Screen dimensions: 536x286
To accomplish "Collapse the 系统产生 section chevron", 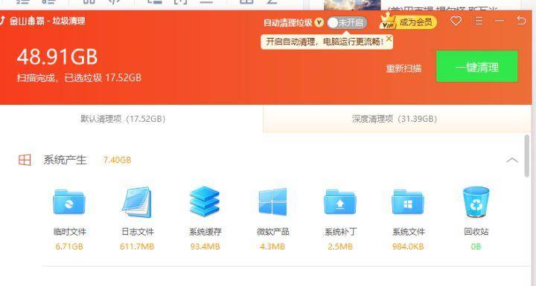I will [x=511, y=160].
